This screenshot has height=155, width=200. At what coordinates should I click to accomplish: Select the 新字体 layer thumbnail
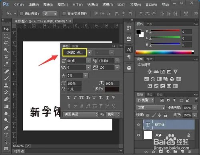click(148, 125)
